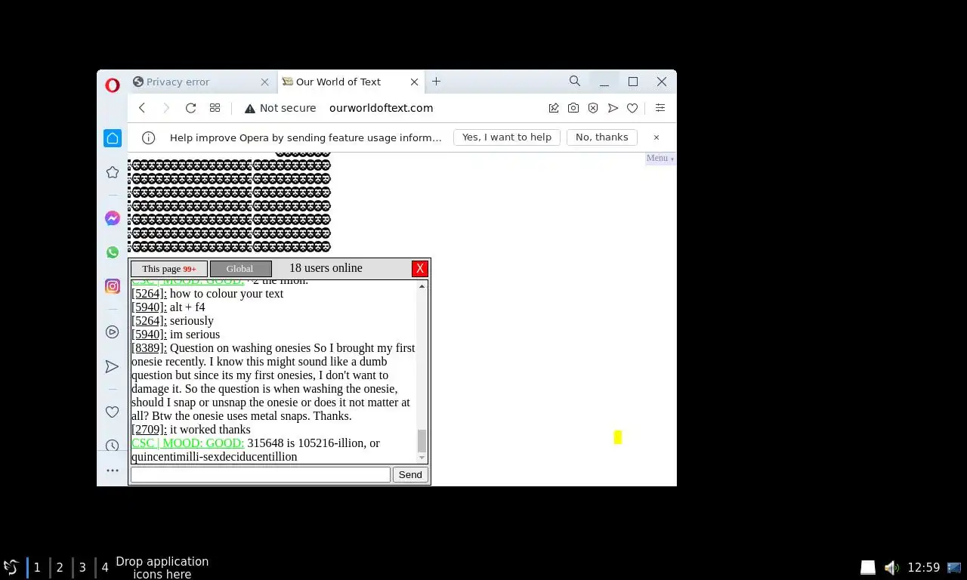The width and height of the screenshot is (967, 580).
Task: Switch to workspace 4 in taskbar
Action: click(x=105, y=567)
